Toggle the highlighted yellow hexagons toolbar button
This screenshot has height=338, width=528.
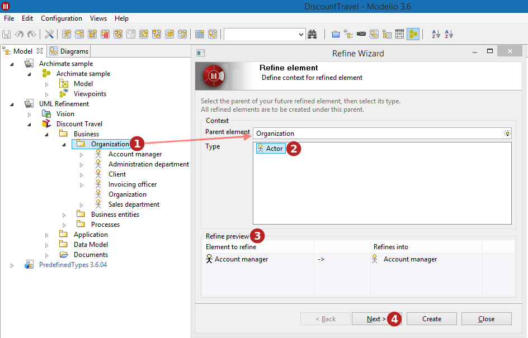(413, 34)
